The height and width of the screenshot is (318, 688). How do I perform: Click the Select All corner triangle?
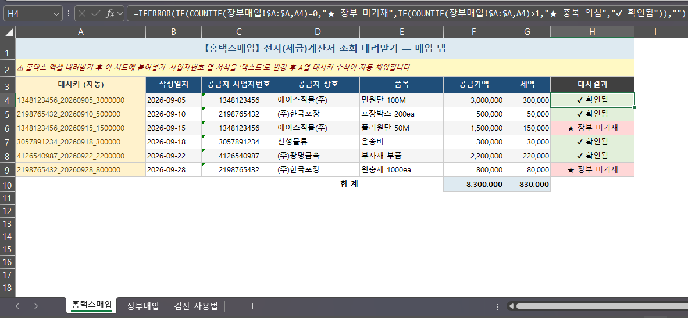(x=8, y=31)
